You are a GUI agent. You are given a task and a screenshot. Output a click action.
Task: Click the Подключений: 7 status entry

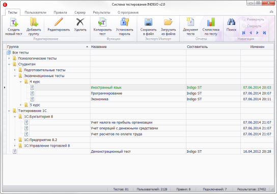[215, 189]
